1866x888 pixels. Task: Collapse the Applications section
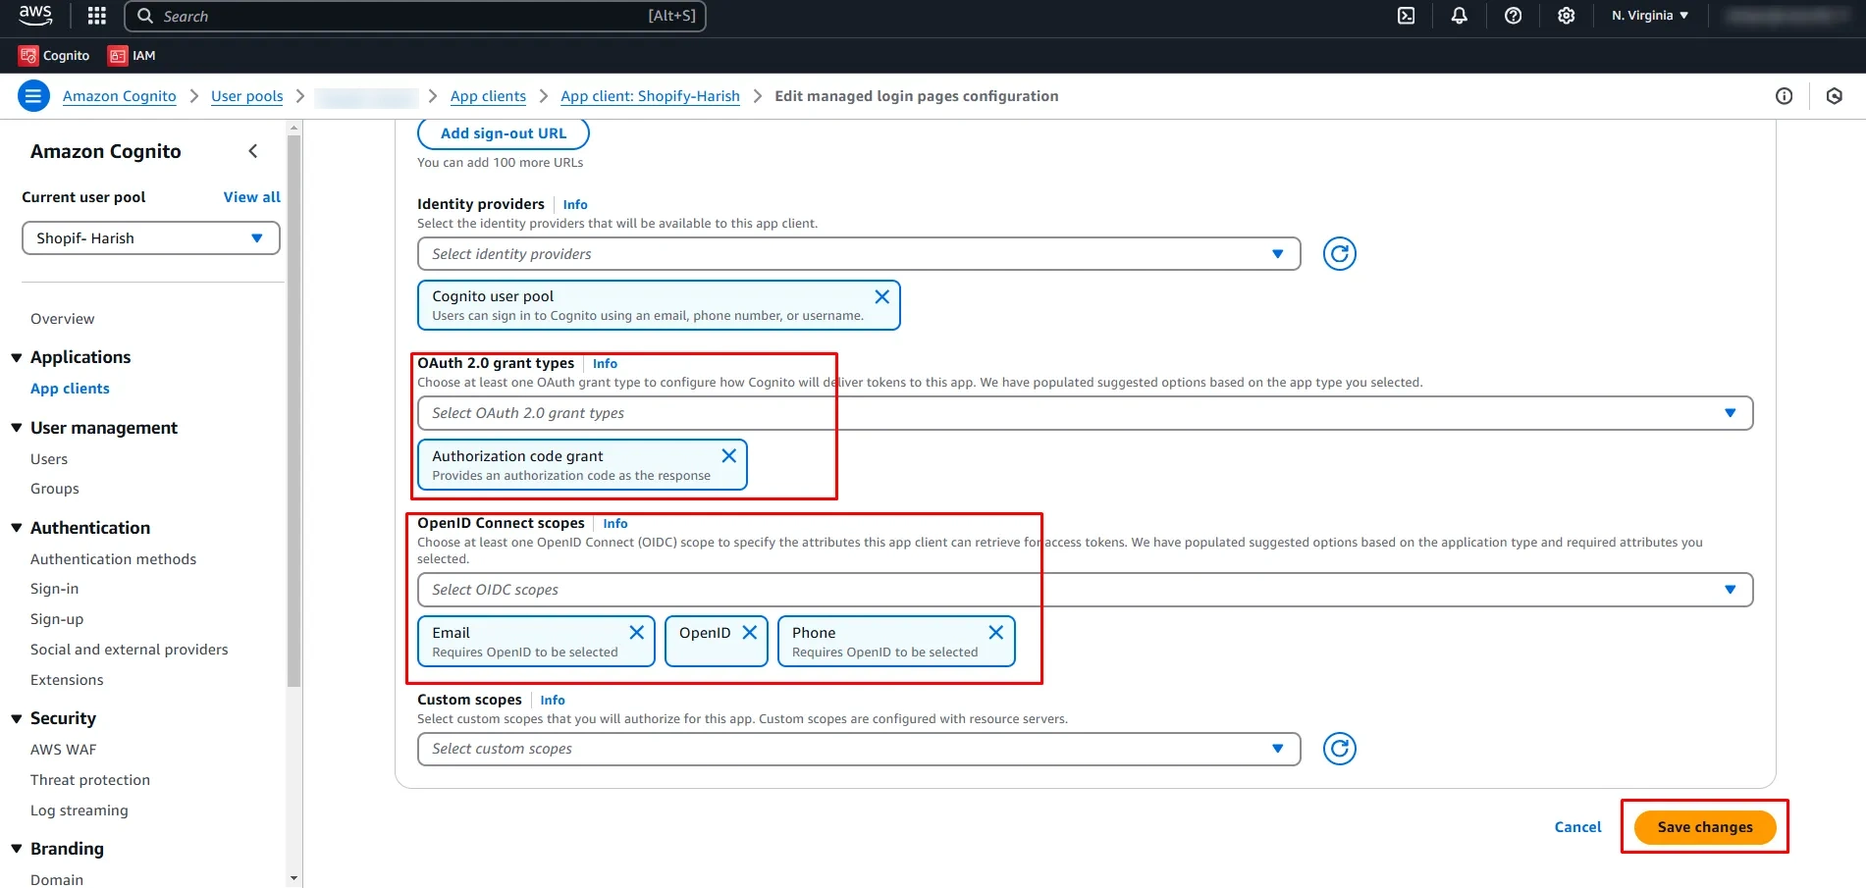click(17, 358)
